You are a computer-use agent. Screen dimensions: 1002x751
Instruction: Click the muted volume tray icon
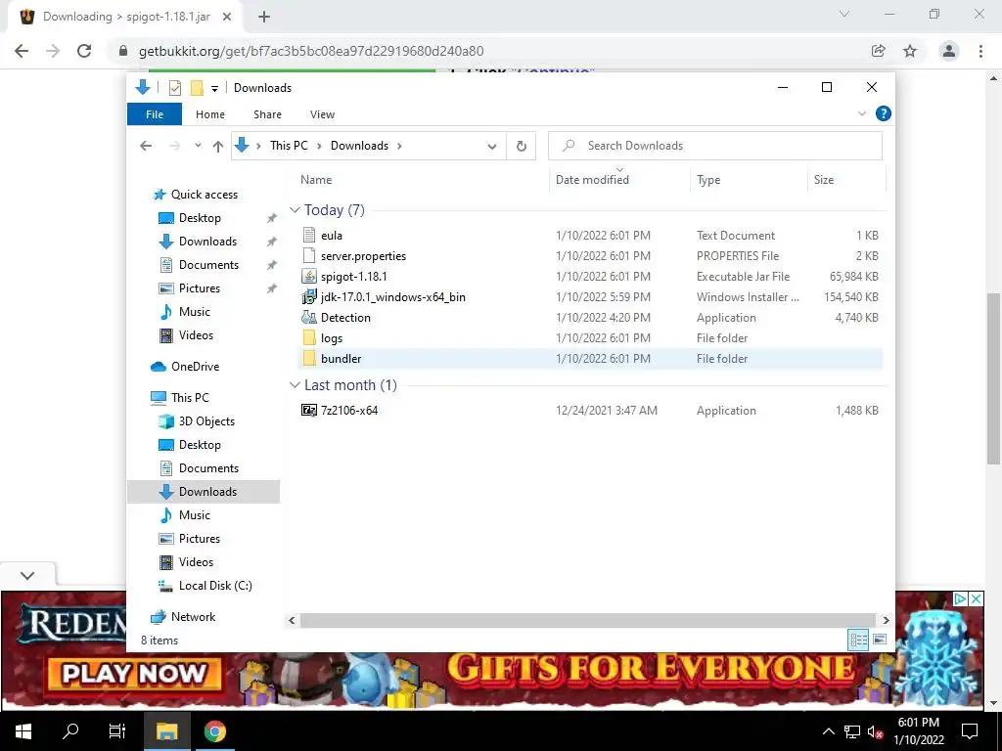point(876,731)
